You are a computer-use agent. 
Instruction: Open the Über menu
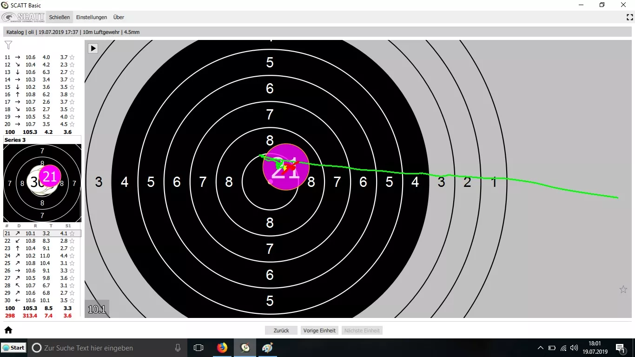click(119, 17)
